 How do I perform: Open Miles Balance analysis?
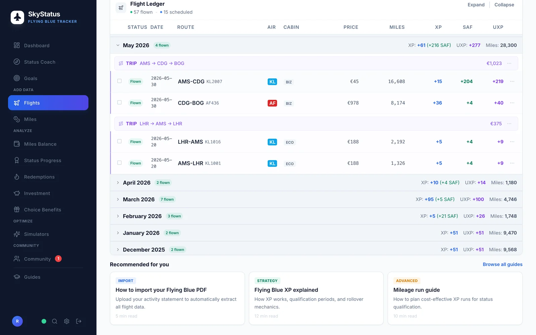tap(48, 144)
